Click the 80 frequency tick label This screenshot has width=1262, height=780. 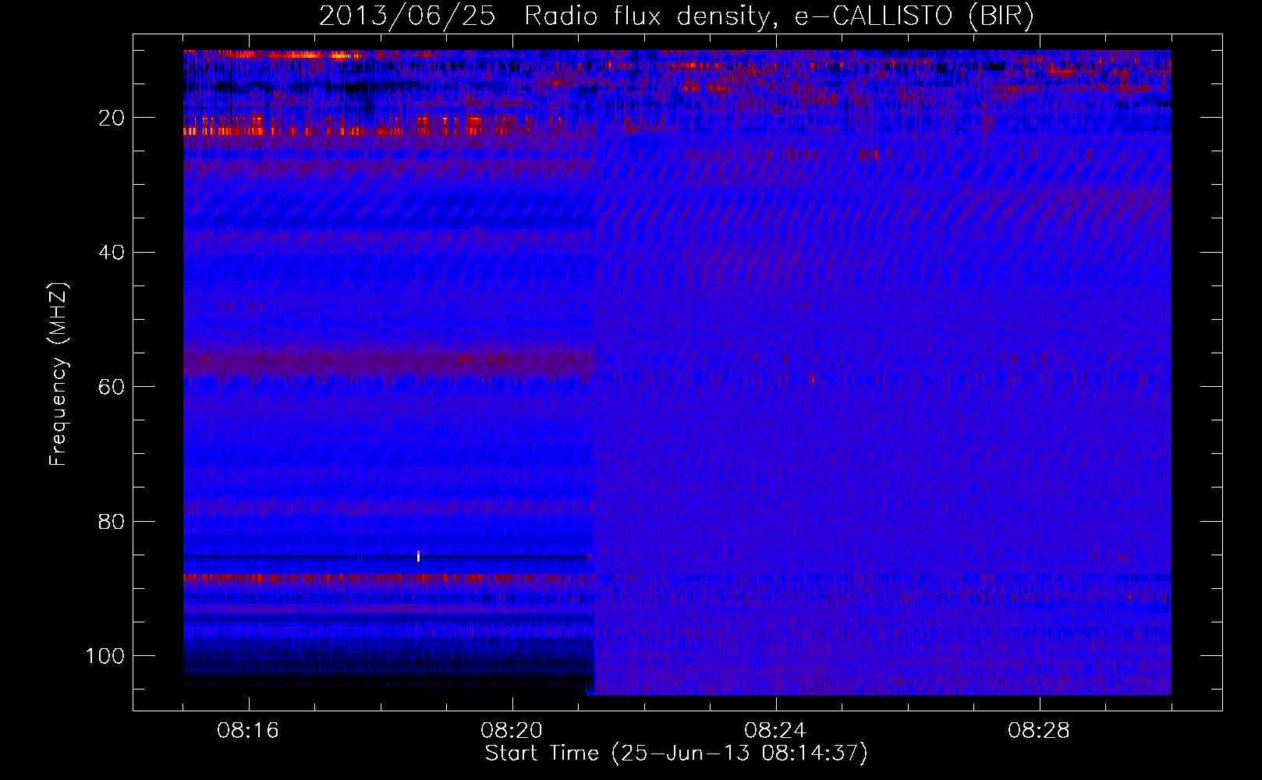point(112,522)
